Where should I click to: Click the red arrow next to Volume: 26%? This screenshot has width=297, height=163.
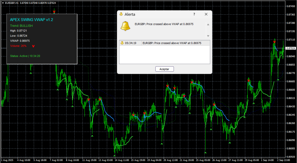click(x=33, y=46)
